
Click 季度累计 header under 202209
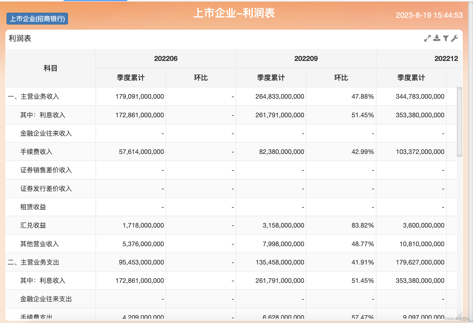pos(271,78)
